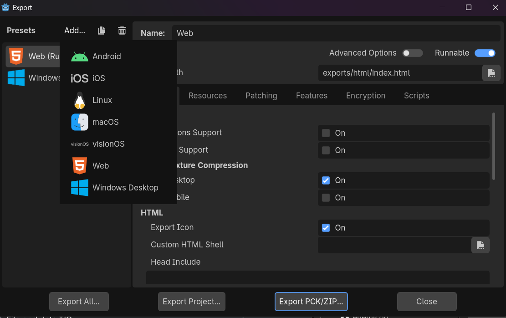Click the Godot icon in the title bar

pos(5,7)
